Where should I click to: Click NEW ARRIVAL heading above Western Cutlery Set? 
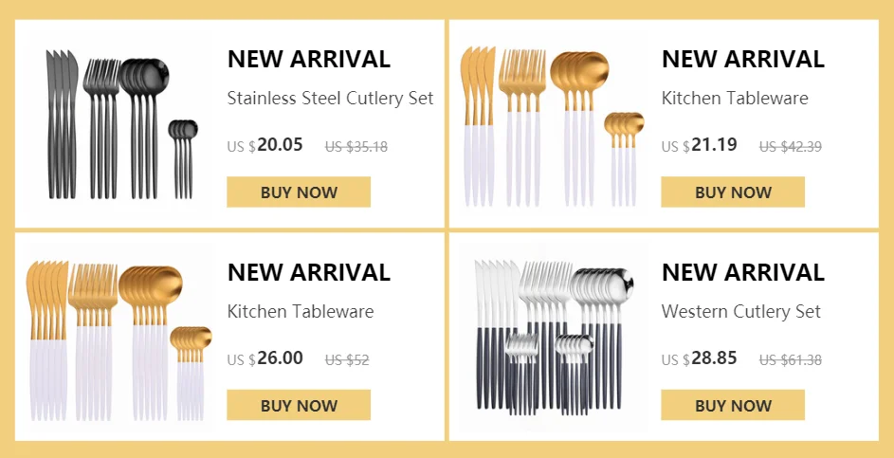743,273
